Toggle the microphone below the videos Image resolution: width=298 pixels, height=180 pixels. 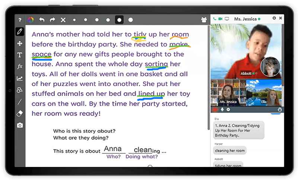(222, 110)
